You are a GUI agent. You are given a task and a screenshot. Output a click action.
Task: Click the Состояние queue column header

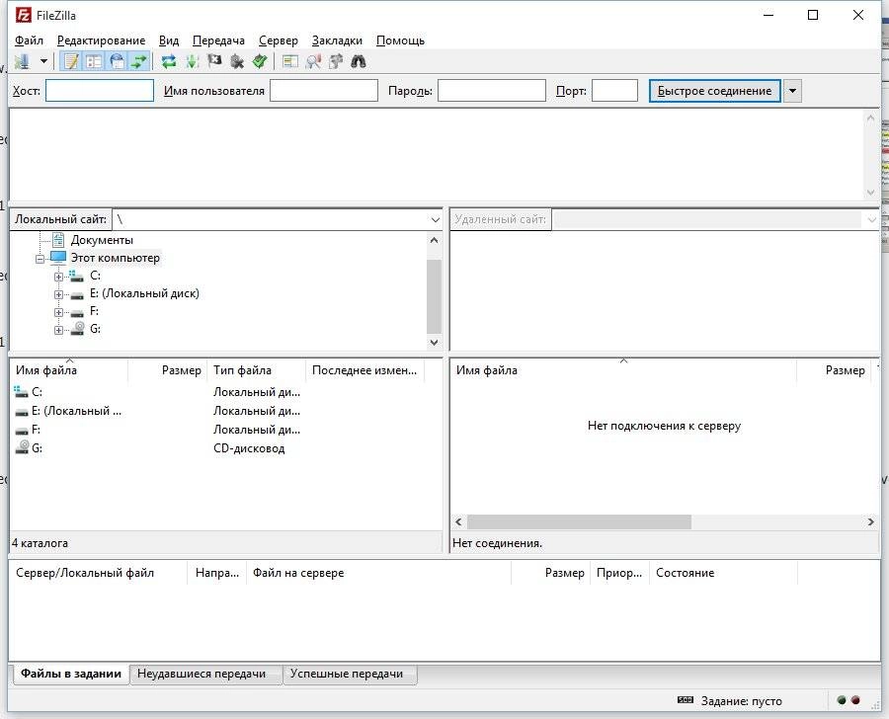pos(723,573)
